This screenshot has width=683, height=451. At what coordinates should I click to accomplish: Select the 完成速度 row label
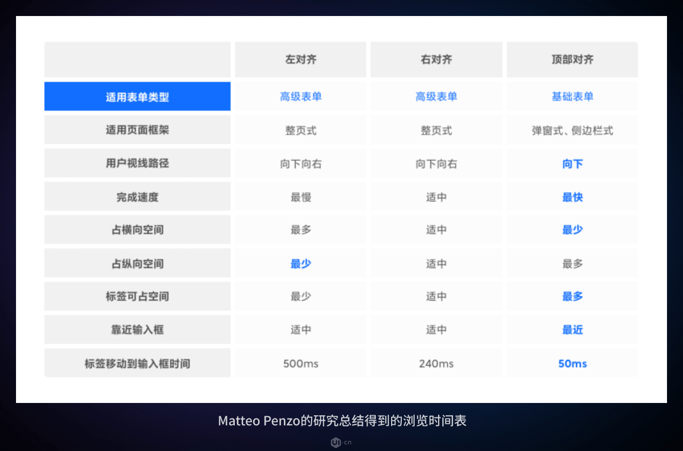coord(137,197)
